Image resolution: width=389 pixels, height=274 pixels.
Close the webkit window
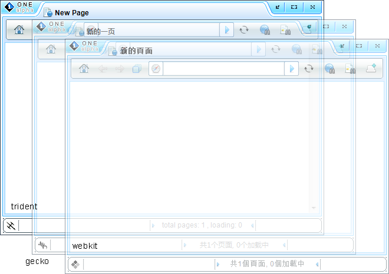[377, 46]
